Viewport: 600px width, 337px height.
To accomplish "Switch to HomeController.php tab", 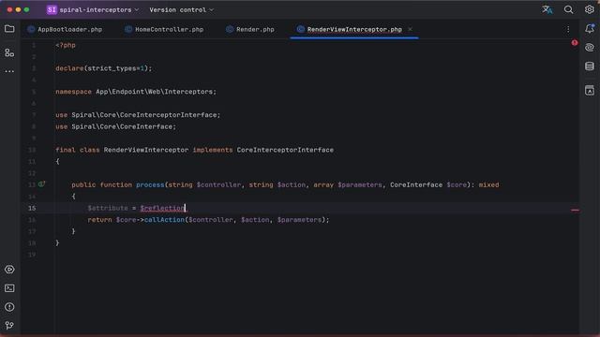I will tap(165, 29).
